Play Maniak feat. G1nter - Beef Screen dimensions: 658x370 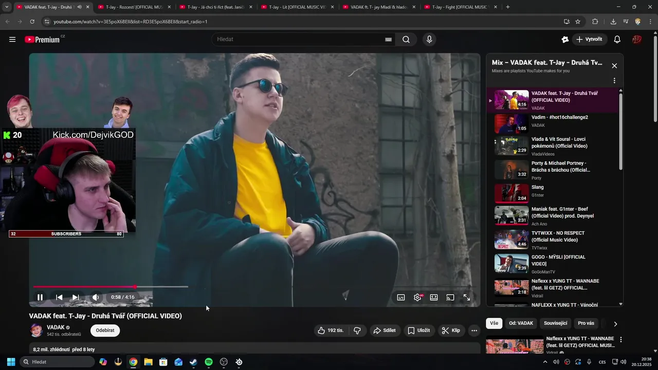point(553,216)
